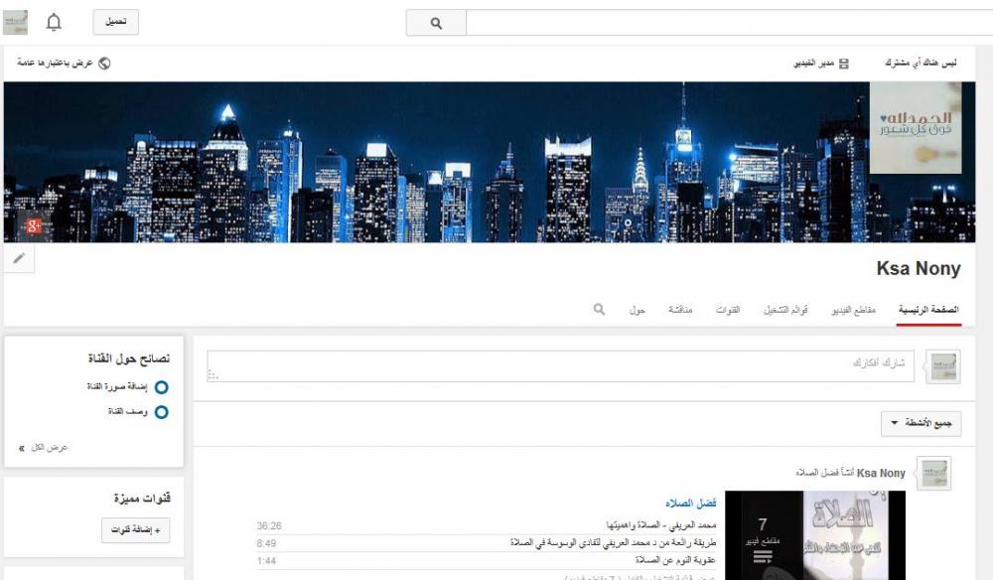The width and height of the screenshot is (993, 580).
Task: Click the pencil edit icon below banner
Action: (x=19, y=258)
